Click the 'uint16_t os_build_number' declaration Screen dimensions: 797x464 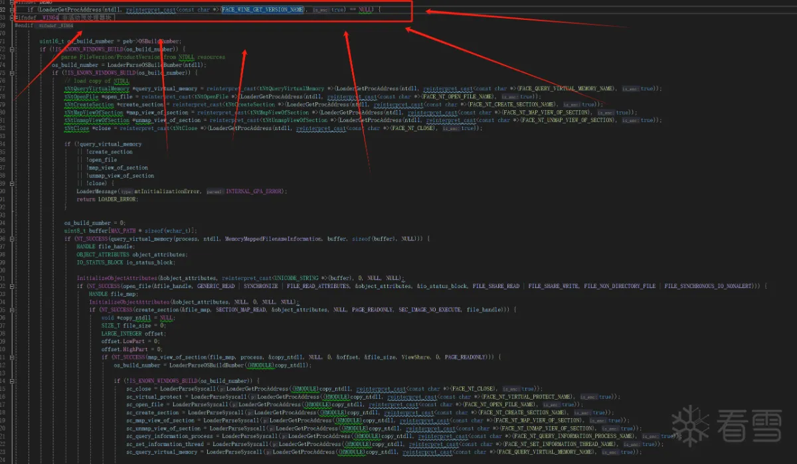[77, 41]
